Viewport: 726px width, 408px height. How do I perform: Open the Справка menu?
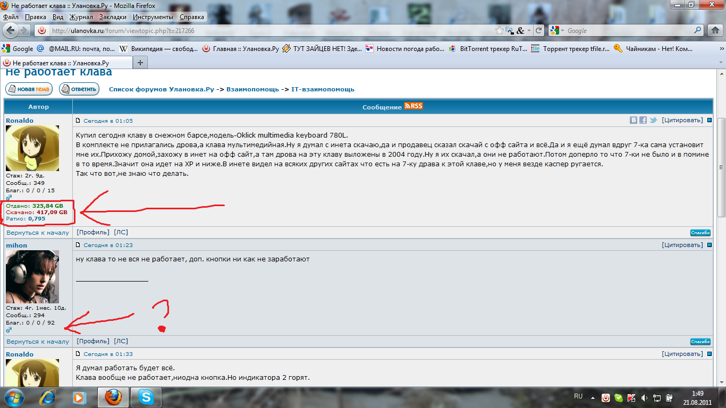[192, 17]
